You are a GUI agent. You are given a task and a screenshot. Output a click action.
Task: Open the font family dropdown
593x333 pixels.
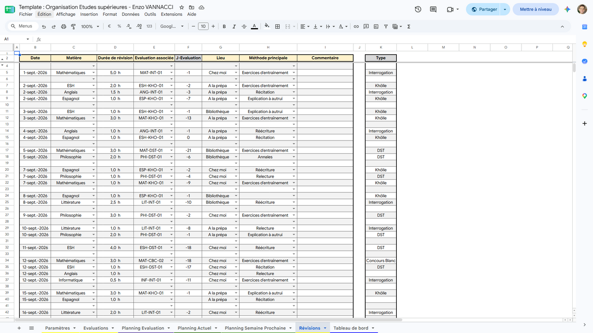pyautogui.click(x=172, y=27)
